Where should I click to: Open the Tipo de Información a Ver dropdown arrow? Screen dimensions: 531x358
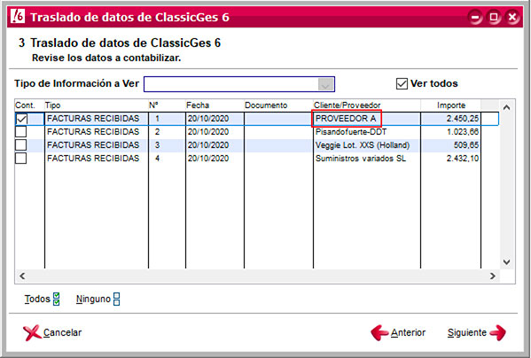(x=325, y=84)
